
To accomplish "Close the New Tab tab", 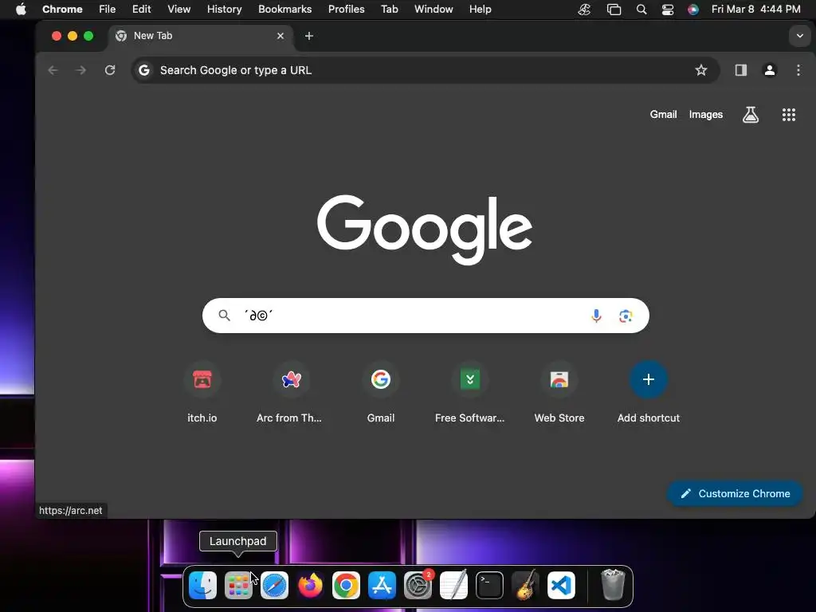I will pyautogui.click(x=280, y=36).
